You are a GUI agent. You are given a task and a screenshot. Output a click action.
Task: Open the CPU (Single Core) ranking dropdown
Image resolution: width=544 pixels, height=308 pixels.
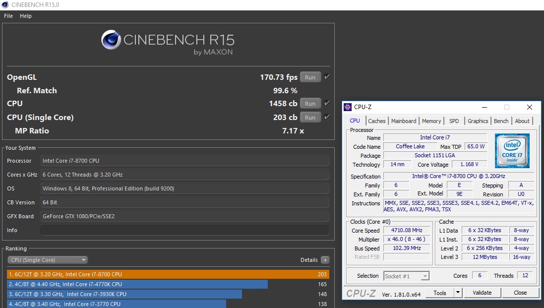pyautogui.click(x=48, y=260)
